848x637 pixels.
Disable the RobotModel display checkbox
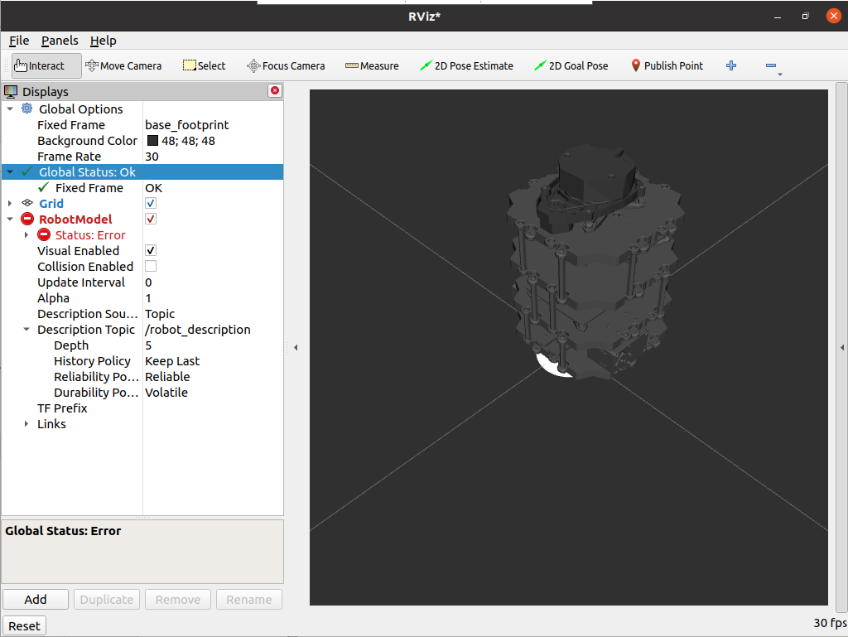[x=151, y=219]
